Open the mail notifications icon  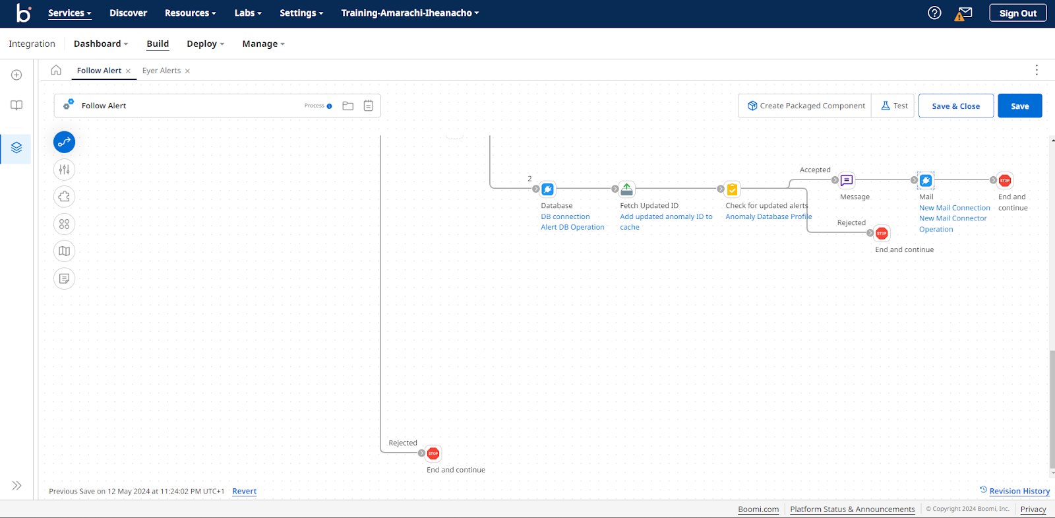964,13
